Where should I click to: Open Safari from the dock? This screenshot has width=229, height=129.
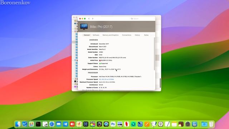point(52,124)
